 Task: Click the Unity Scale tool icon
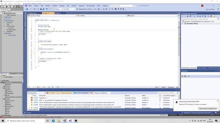(14, 6)
